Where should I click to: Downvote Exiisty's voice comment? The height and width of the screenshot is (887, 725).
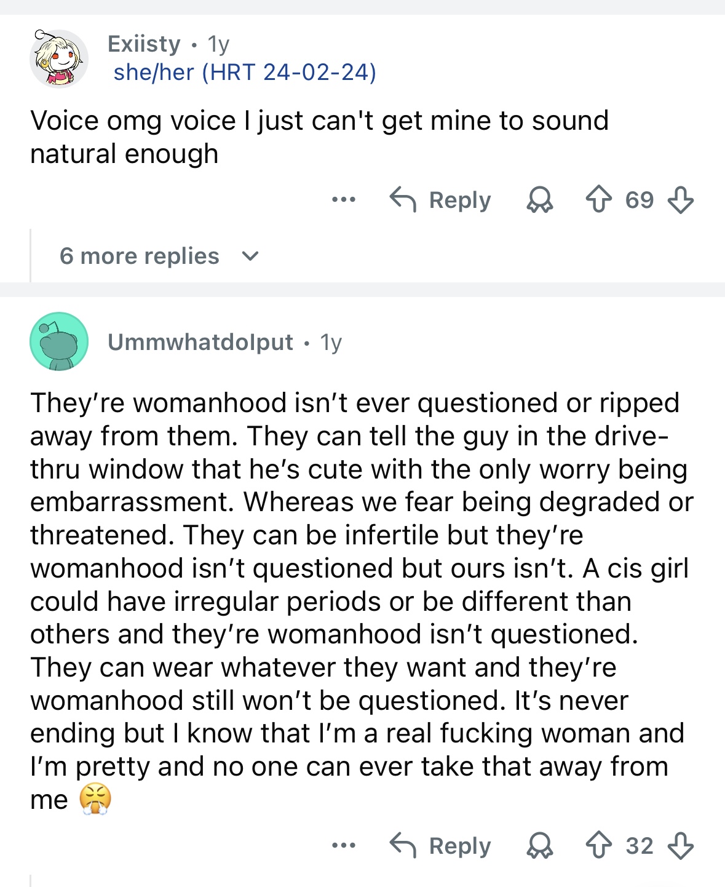coord(681,200)
